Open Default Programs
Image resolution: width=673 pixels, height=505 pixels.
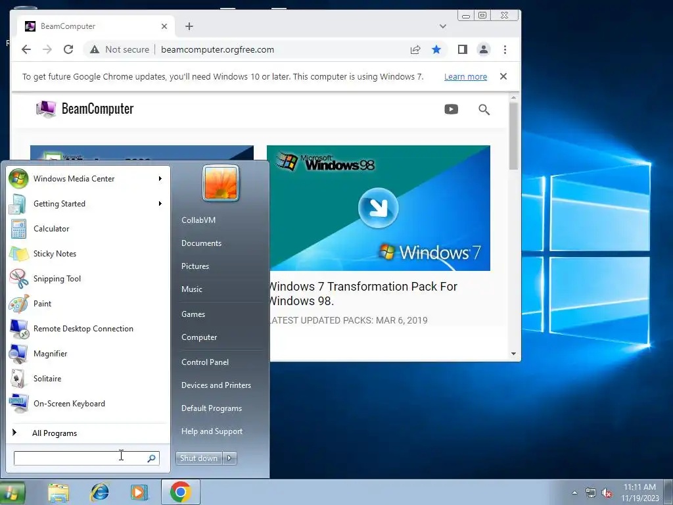coord(212,408)
